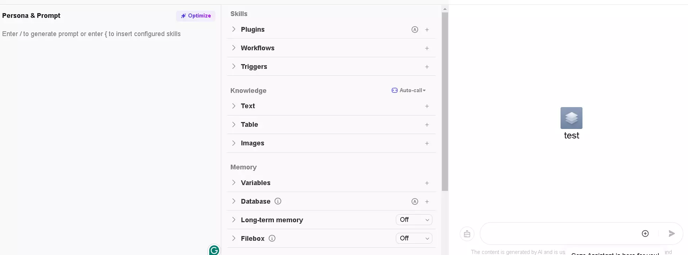This screenshot has width=688, height=255.
Task: Add a variable using its plus icon
Action: coord(427,183)
